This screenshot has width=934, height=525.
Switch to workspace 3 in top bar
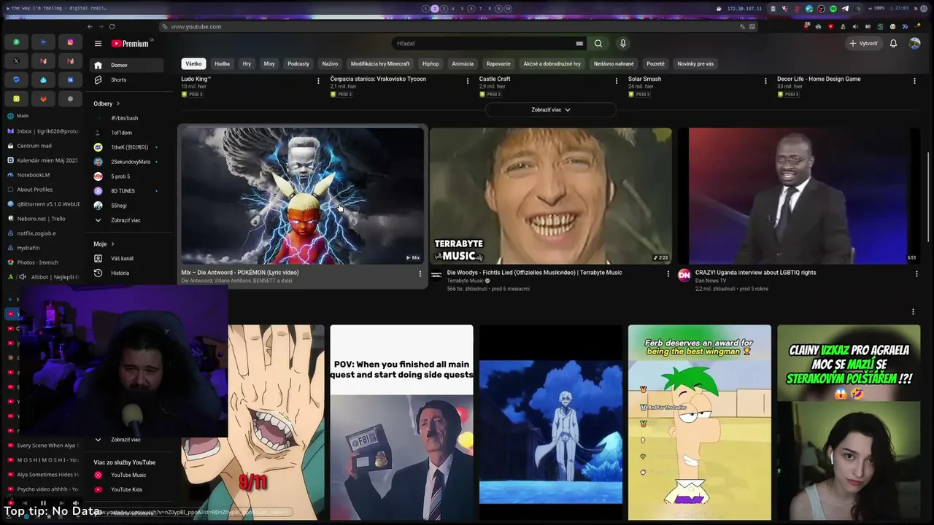(444, 9)
